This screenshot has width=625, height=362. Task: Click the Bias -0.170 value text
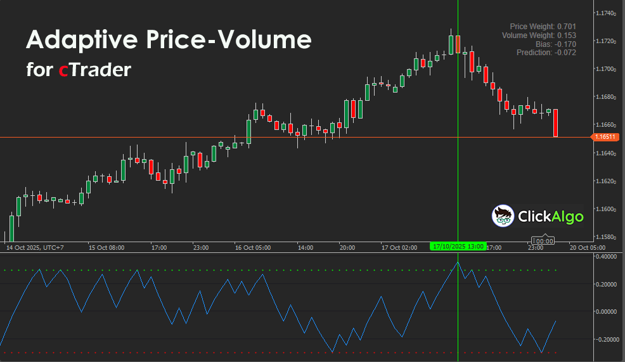coord(556,44)
